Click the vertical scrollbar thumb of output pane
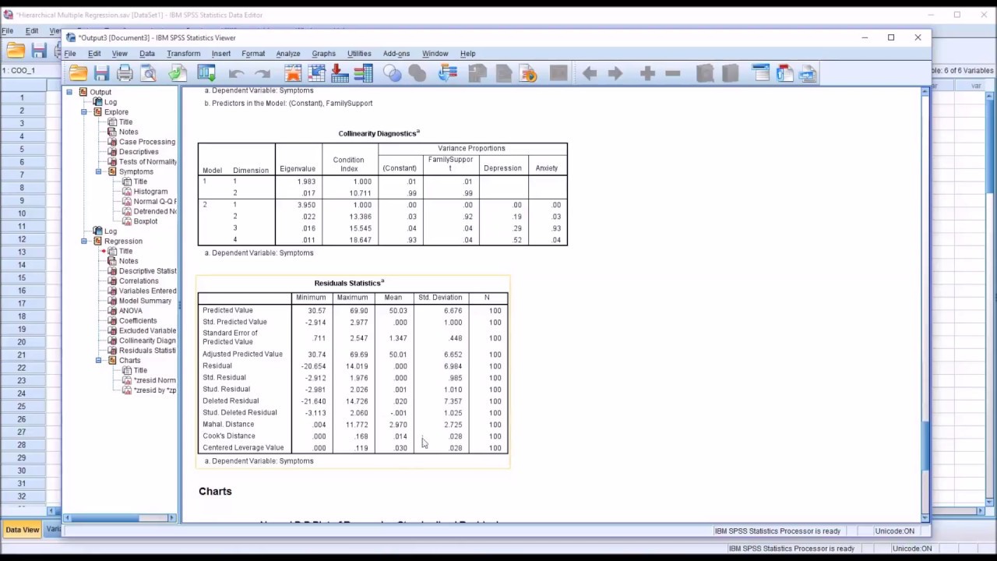Screen dimensions: 997x561 click(x=925, y=446)
